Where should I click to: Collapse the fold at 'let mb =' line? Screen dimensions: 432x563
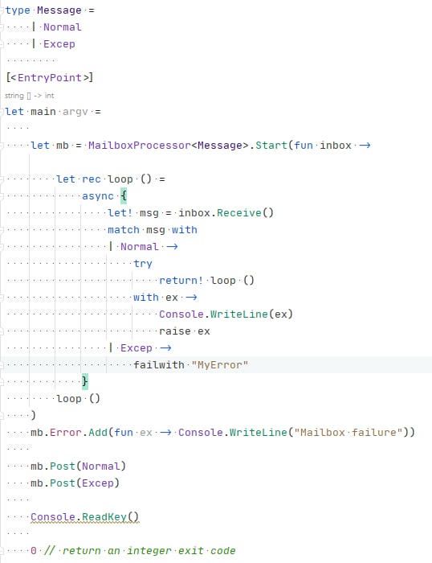pos(2,146)
